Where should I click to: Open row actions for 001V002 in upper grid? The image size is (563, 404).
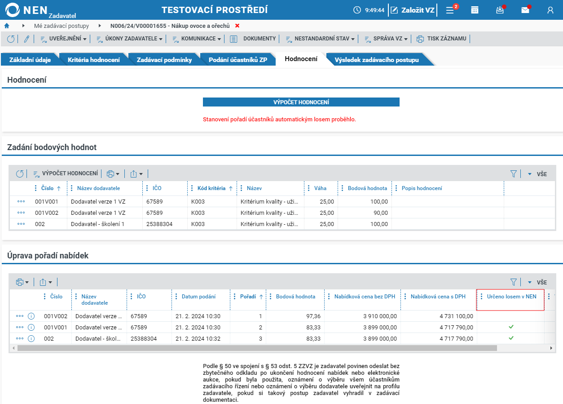tap(21, 213)
